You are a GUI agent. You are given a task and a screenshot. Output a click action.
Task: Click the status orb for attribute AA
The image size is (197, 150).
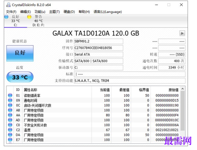(10, 115)
